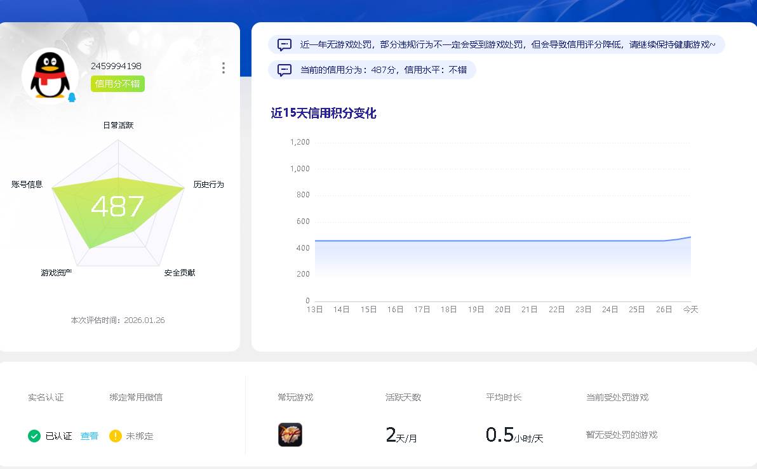Select the 历史行为 dimension label
This screenshot has height=469, width=757.
point(210,184)
